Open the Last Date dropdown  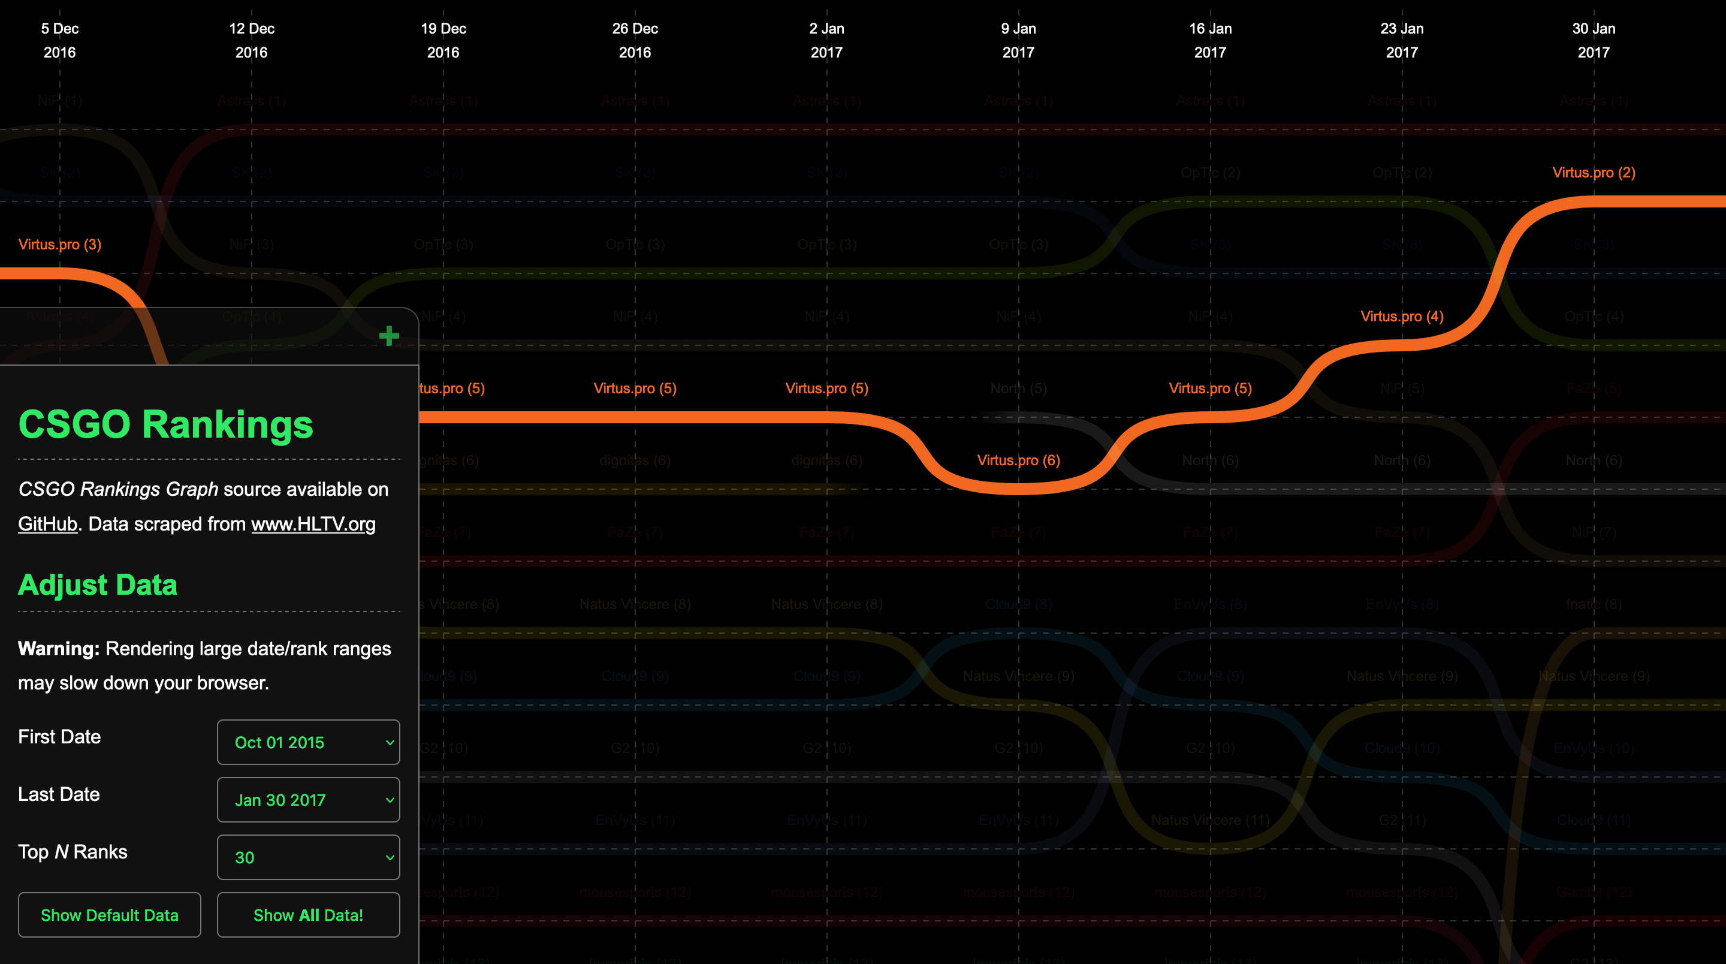[x=308, y=800]
